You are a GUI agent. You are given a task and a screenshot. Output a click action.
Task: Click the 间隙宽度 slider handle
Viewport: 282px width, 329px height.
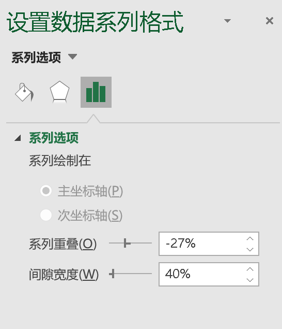113,274
